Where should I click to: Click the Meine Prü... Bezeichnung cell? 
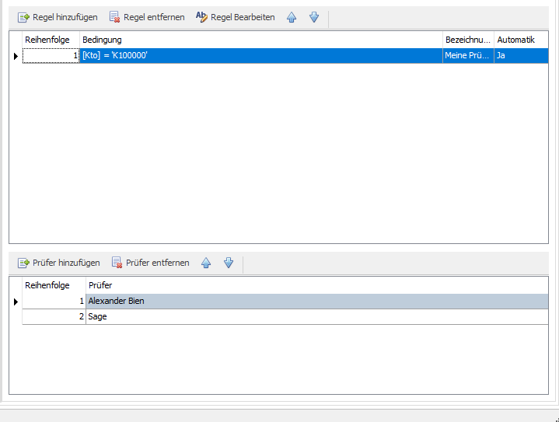467,56
